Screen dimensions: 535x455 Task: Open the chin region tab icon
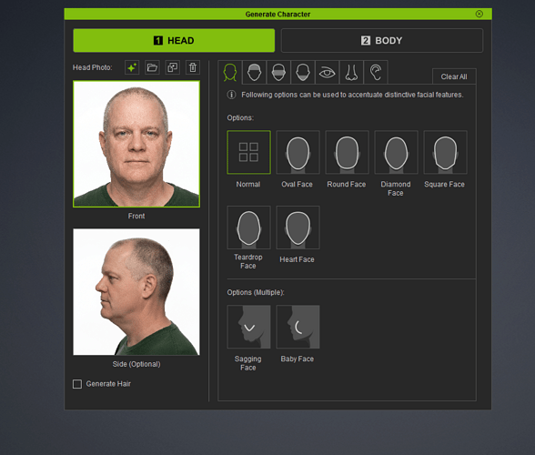[303, 73]
